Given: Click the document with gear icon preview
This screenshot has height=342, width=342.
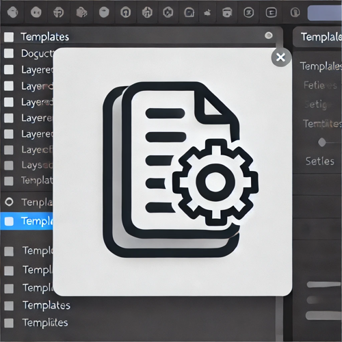Looking at the screenshot, I should click(x=181, y=170).
